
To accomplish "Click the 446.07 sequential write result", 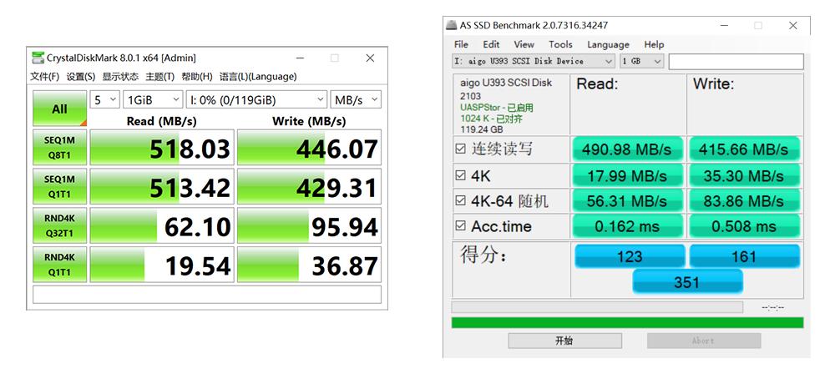I will pyautogui.click(x=310, y=148).
